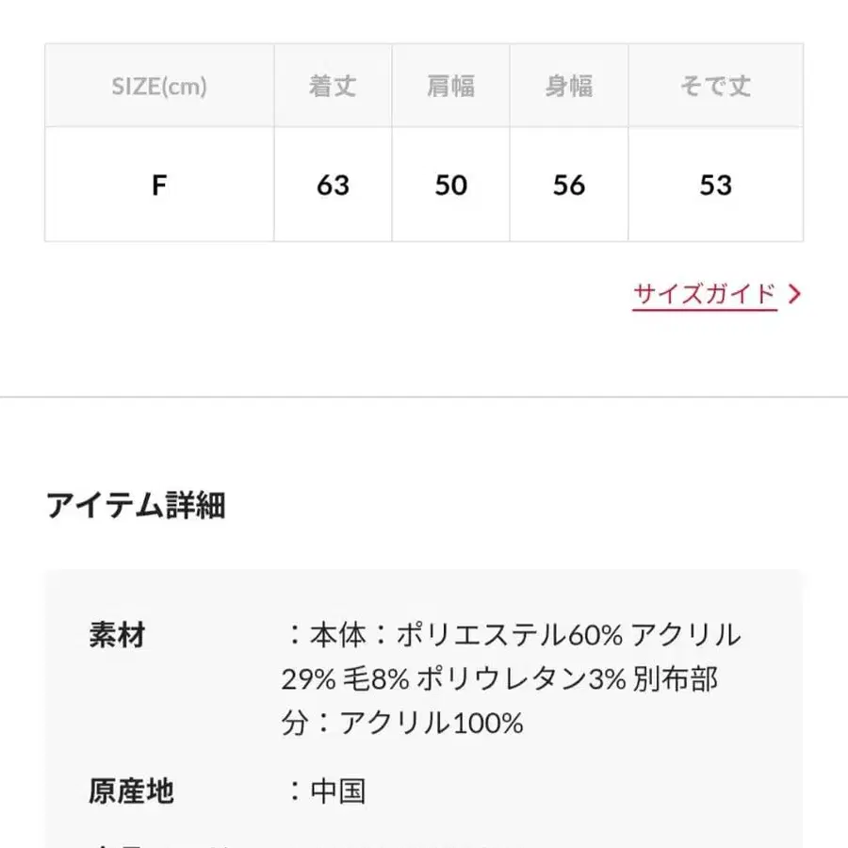Click the そで丈 column header
This screenshot has width=848, height=848.
pos(717,85)
